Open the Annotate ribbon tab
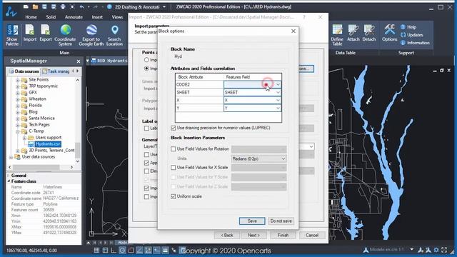The width and height of the screenshot is (457, 257). (x=74, y=17)
